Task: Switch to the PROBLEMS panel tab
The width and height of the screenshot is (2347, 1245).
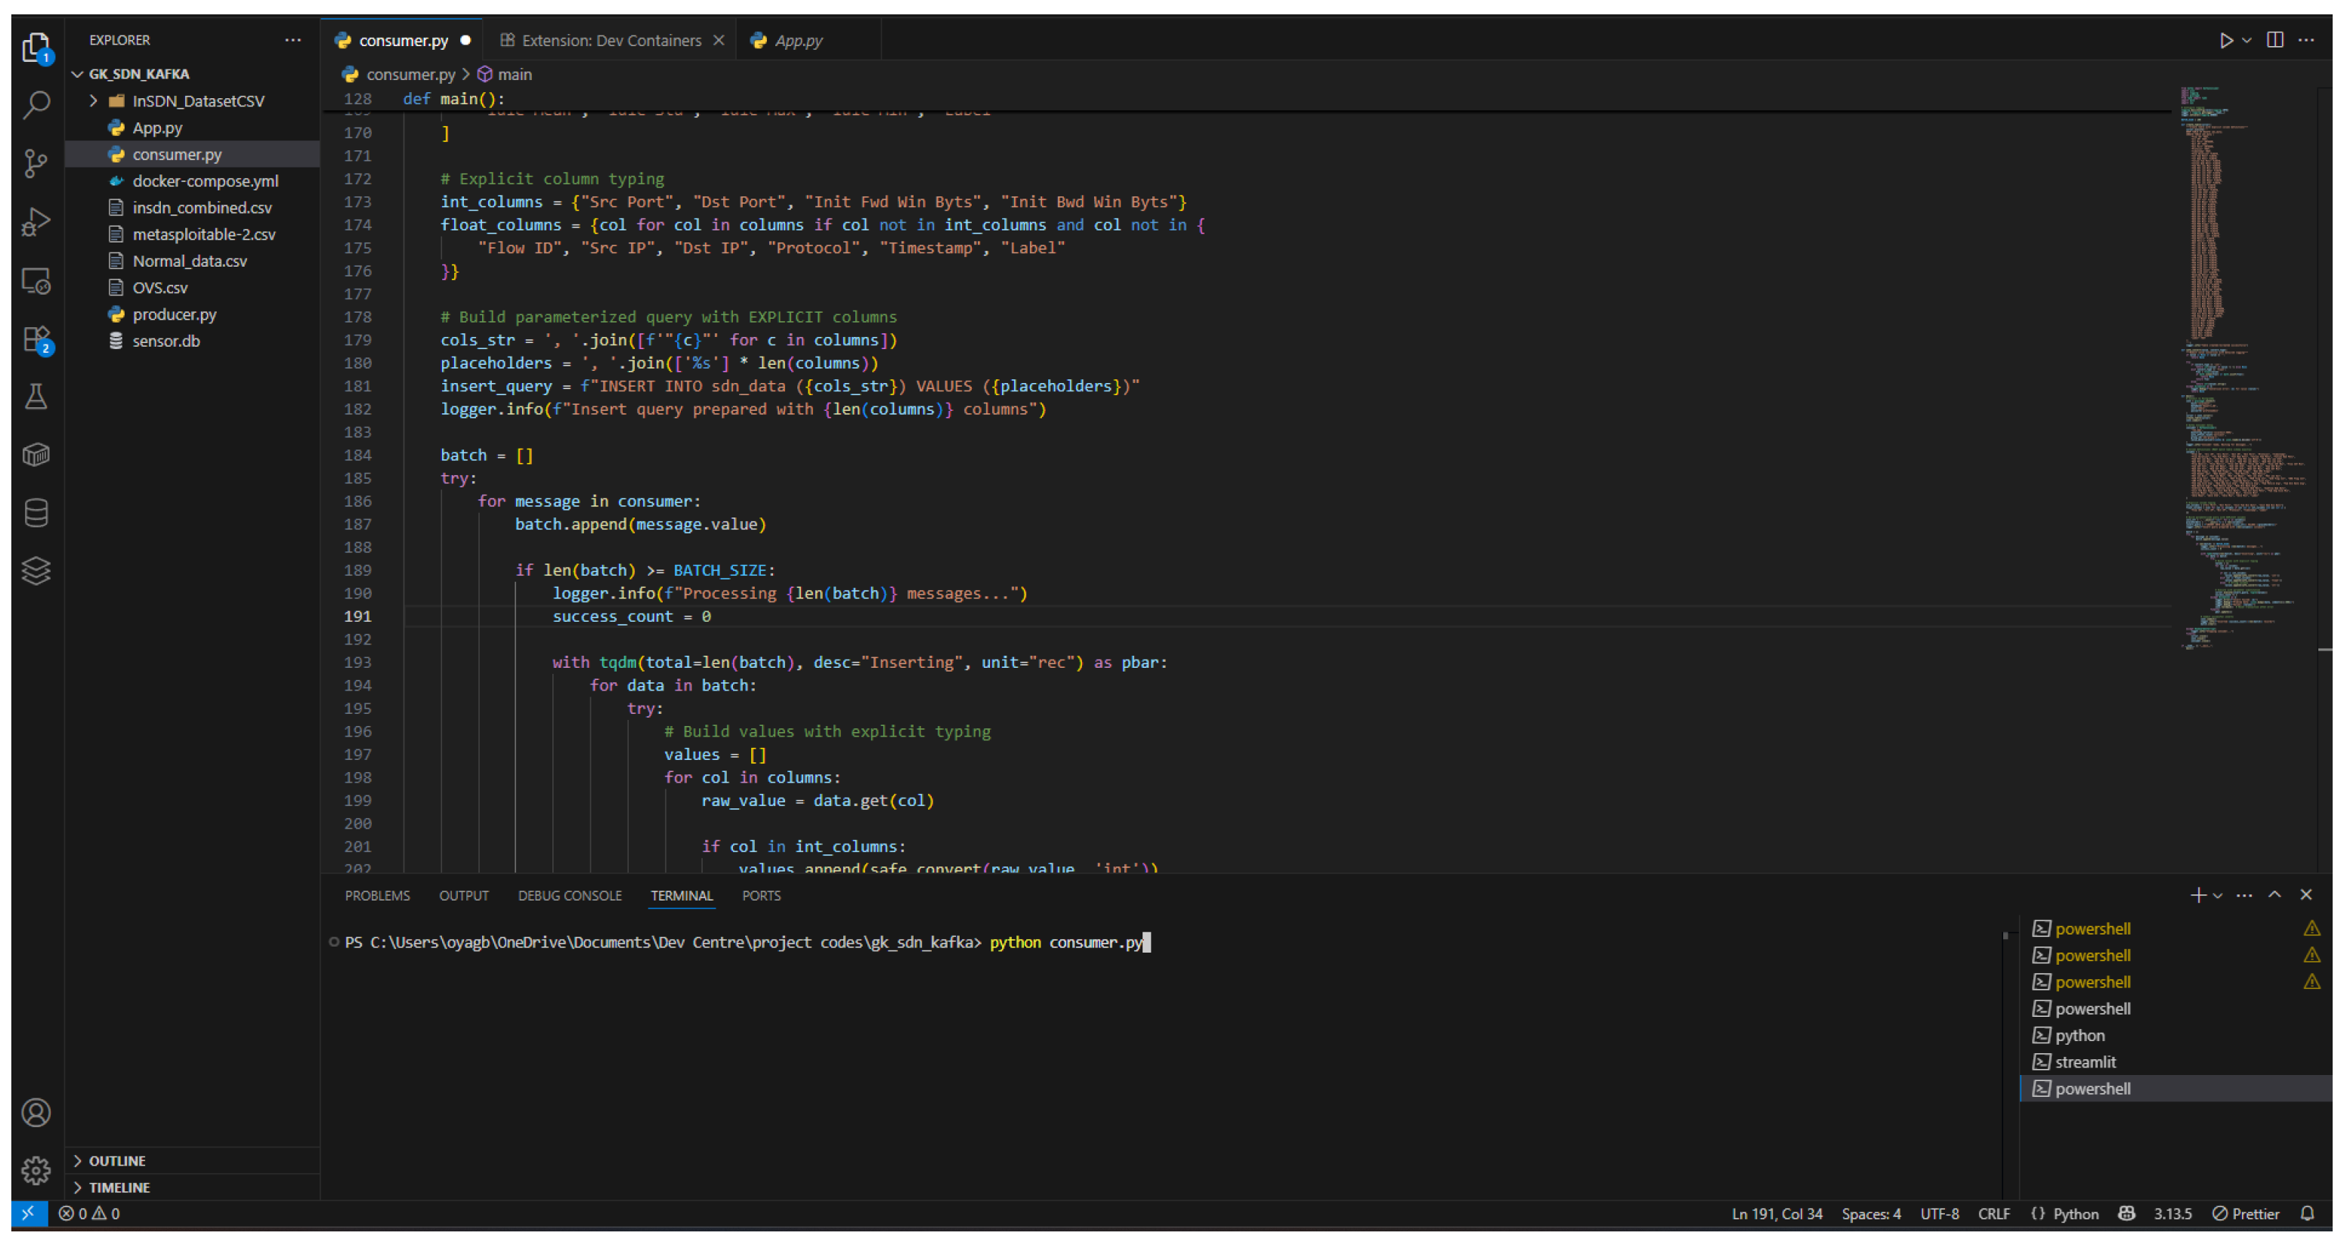Action: coord(377,895)
